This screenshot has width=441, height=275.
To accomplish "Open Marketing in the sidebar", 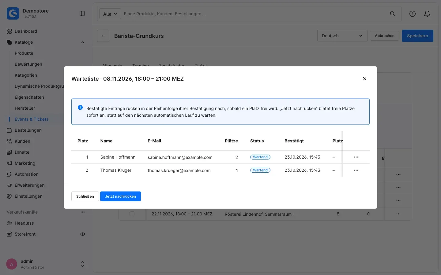I will click(25, 163).
